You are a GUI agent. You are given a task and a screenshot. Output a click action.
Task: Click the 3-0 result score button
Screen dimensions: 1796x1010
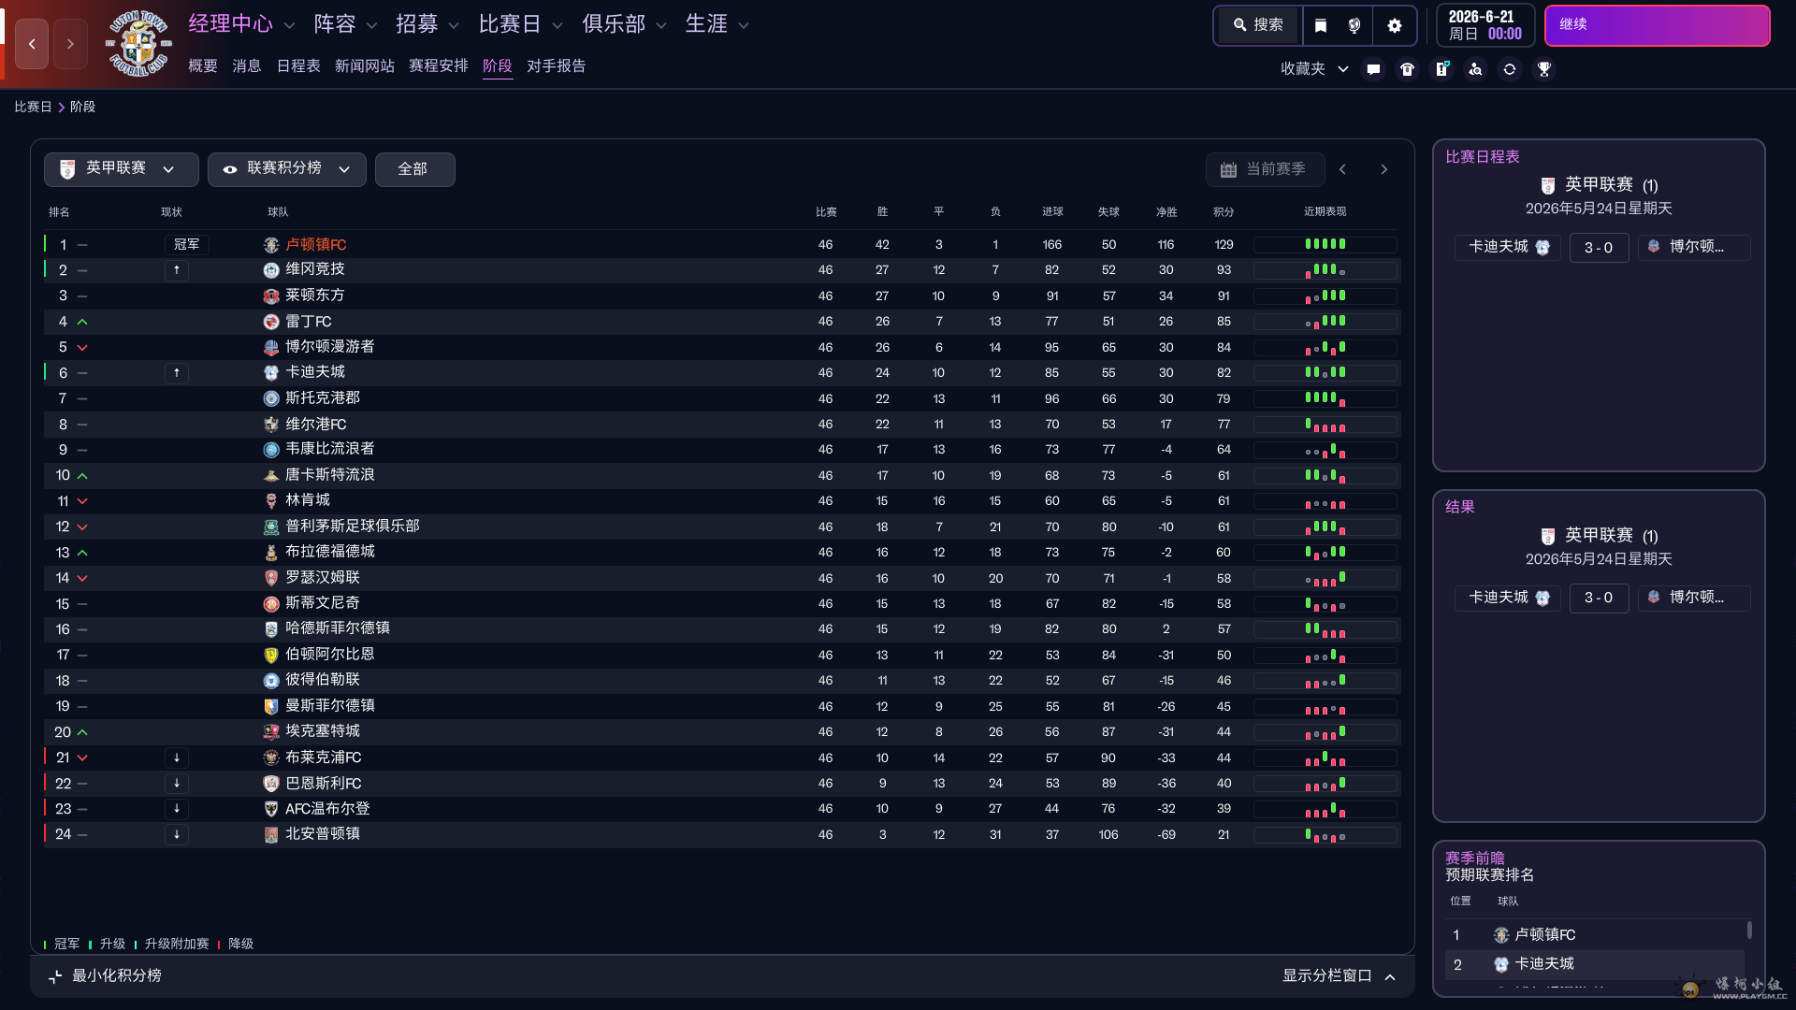pyautogui.click(x=1599, y=248)
